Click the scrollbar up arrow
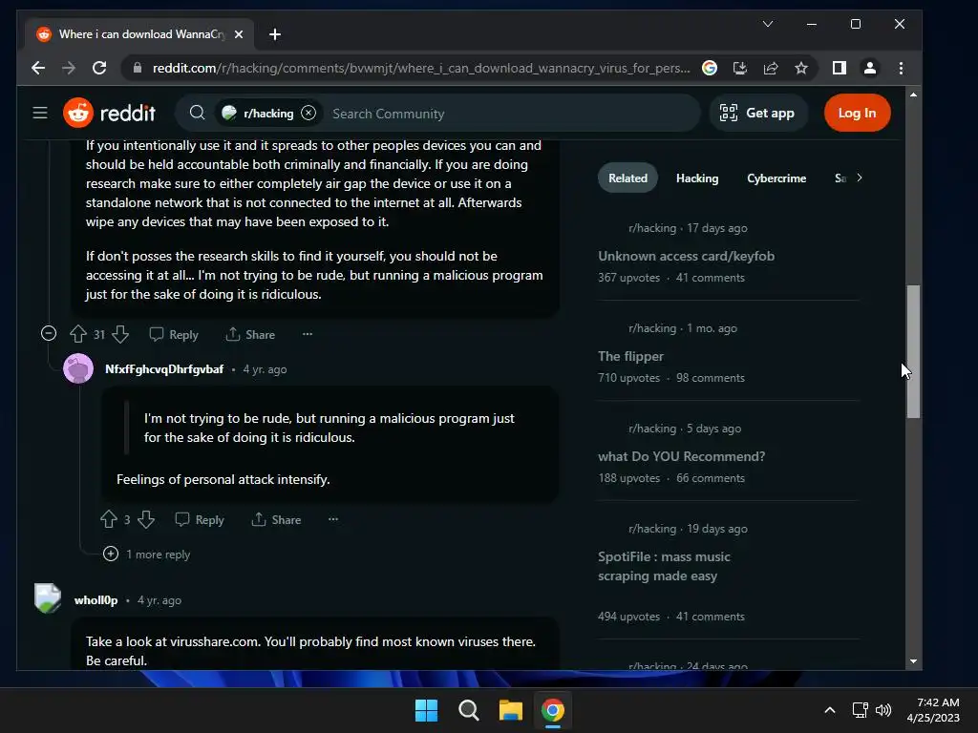The width and height of the screenshot is (978, 733). (913, 94)
